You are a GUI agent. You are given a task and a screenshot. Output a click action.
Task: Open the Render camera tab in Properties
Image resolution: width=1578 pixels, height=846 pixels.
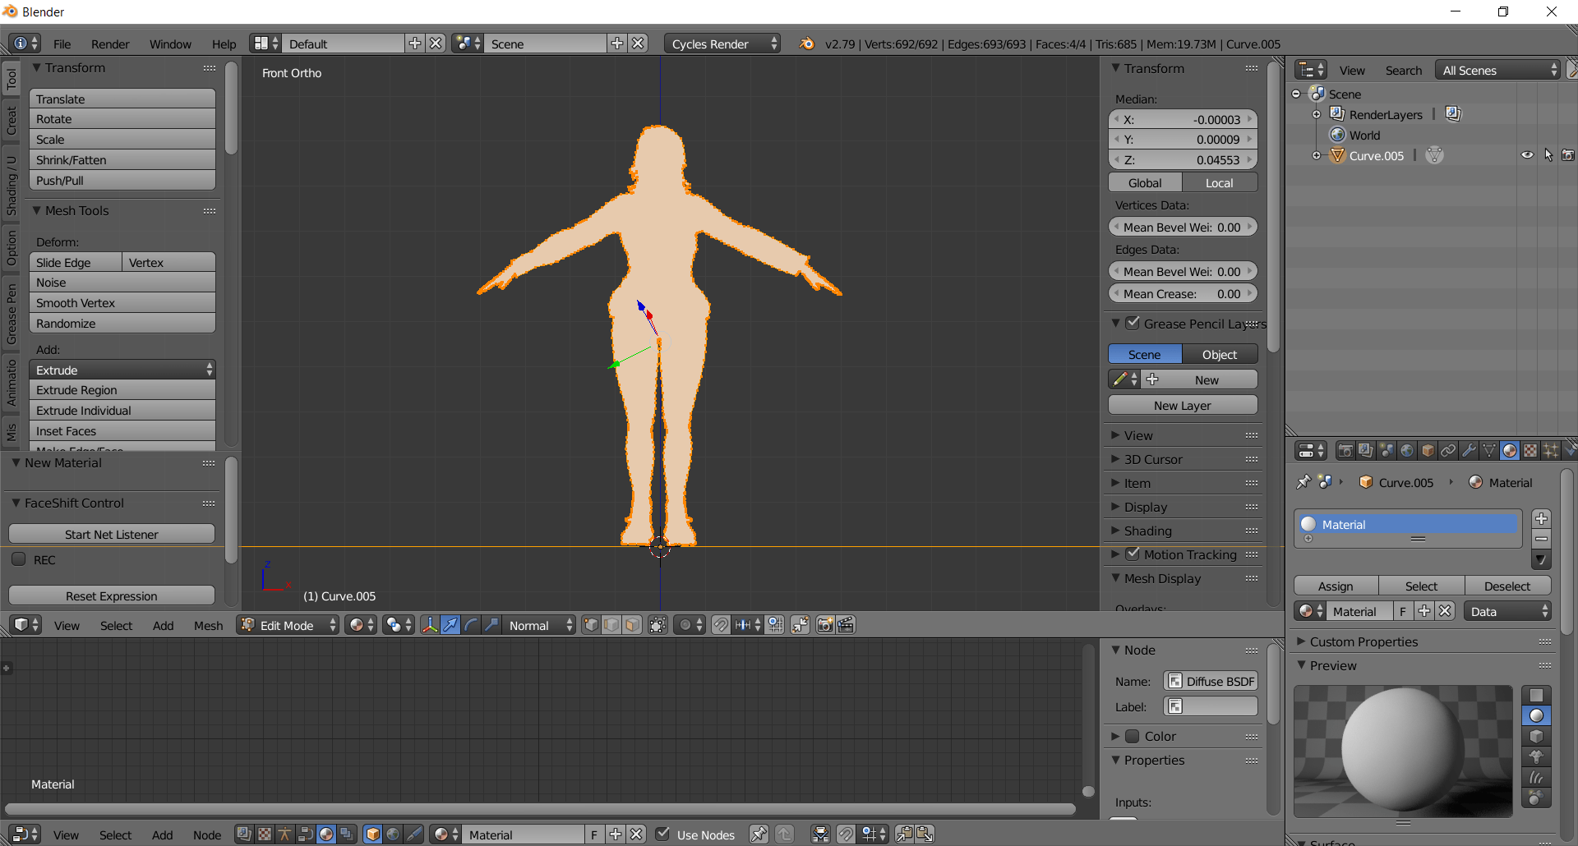pyautogui.click(x=1345, y=450)
